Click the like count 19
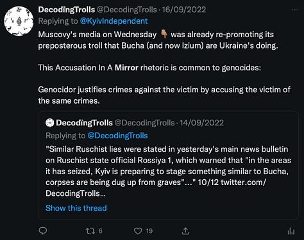The image size is (304, 240). coord(149,231)
